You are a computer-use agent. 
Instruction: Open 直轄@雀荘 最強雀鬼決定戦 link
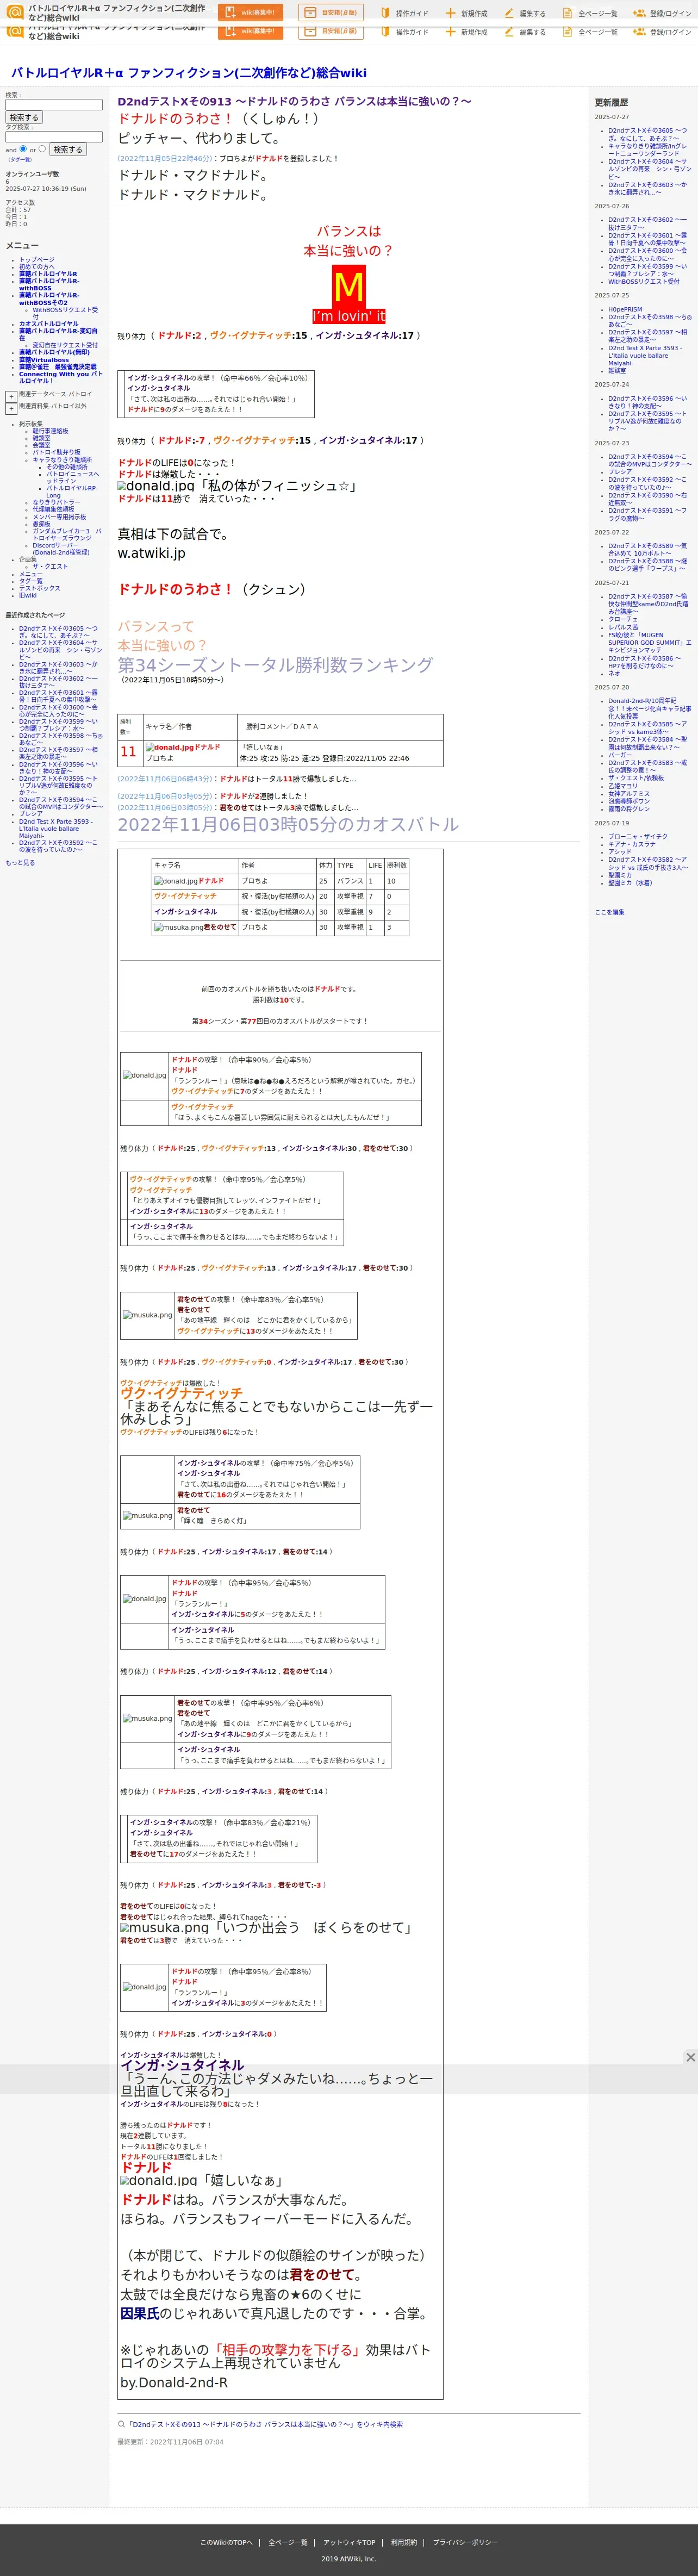(x=58, y=367)
